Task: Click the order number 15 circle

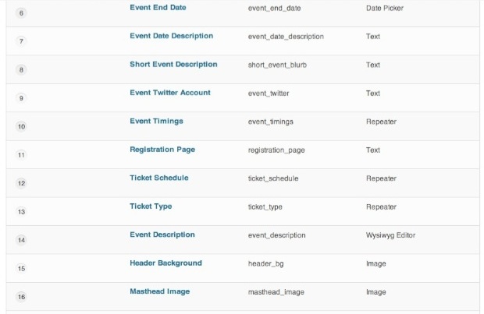Action: pos(21,268)
